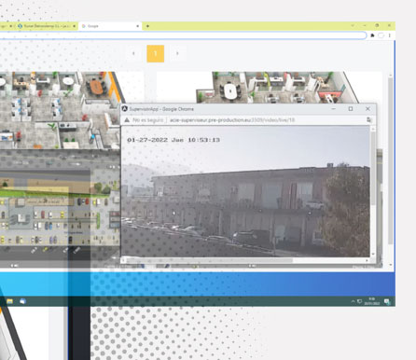This screenshot has width=416, height=360.
Task: Show hidden system tray icons chevron
Action: 353,301
